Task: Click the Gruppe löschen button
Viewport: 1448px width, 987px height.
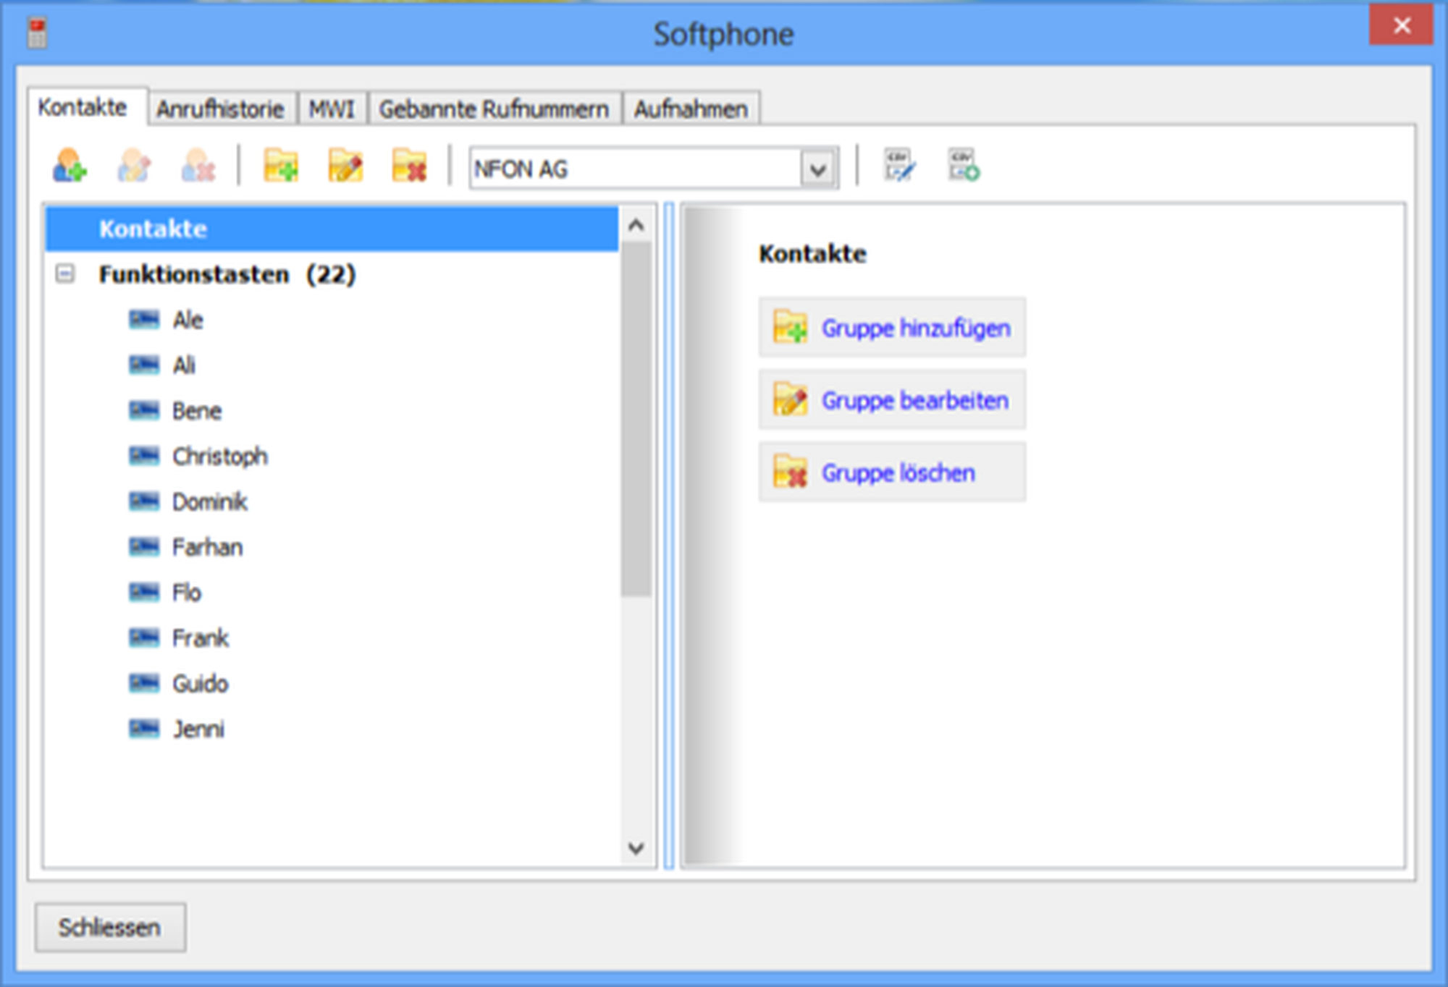Action: 892,473
